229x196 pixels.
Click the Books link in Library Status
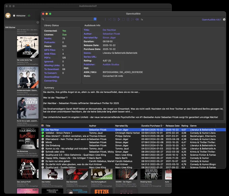48,38
